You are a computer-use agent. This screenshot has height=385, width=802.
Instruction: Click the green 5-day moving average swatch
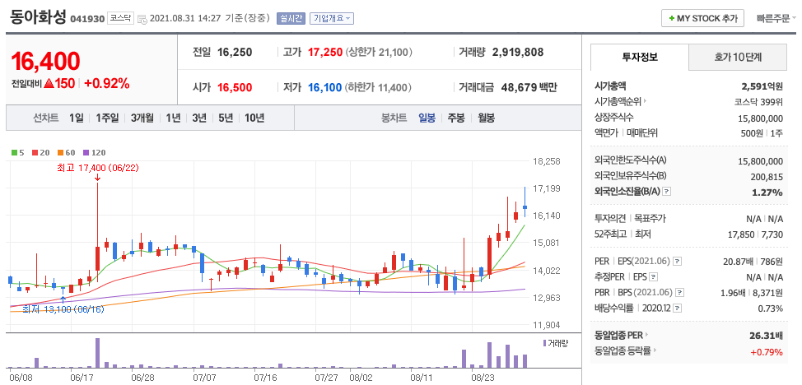[x=14, y=152]
